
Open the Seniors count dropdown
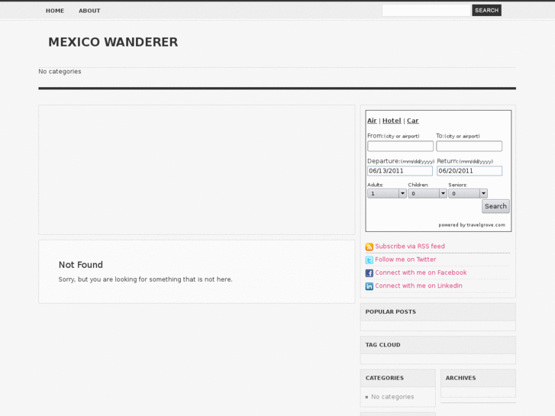[x=468, y=193]
